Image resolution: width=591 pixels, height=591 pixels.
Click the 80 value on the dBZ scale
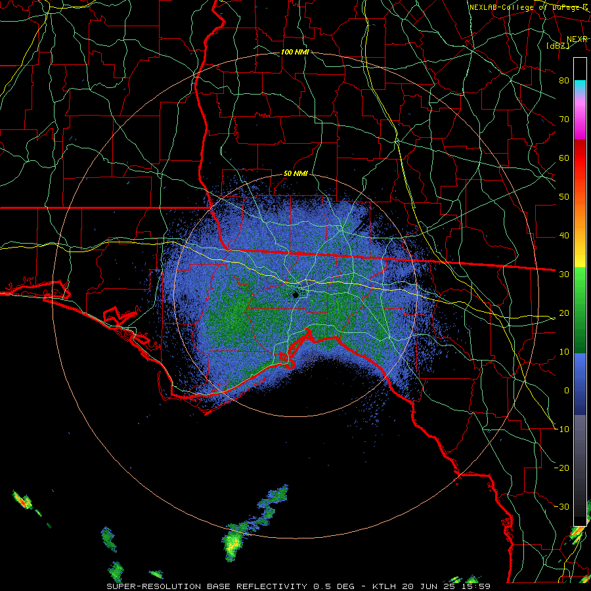564,81
